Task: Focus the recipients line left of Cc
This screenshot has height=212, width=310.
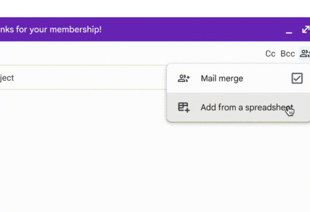Action: click(130, 53)
